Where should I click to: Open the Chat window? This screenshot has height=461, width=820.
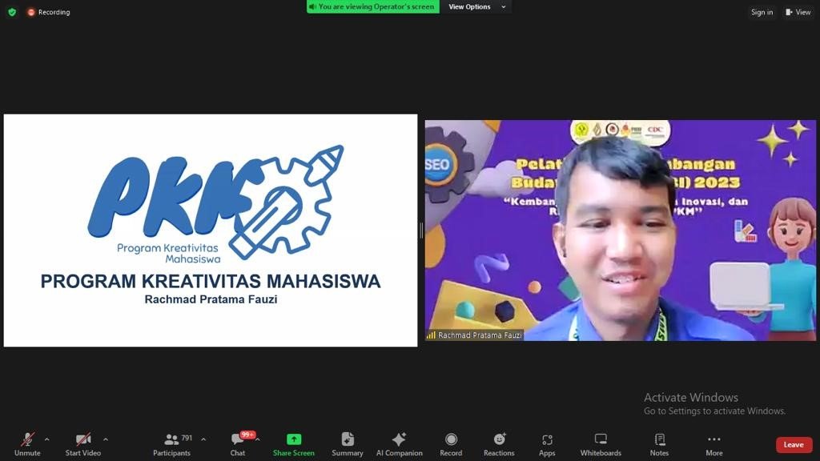click(238, 443)
